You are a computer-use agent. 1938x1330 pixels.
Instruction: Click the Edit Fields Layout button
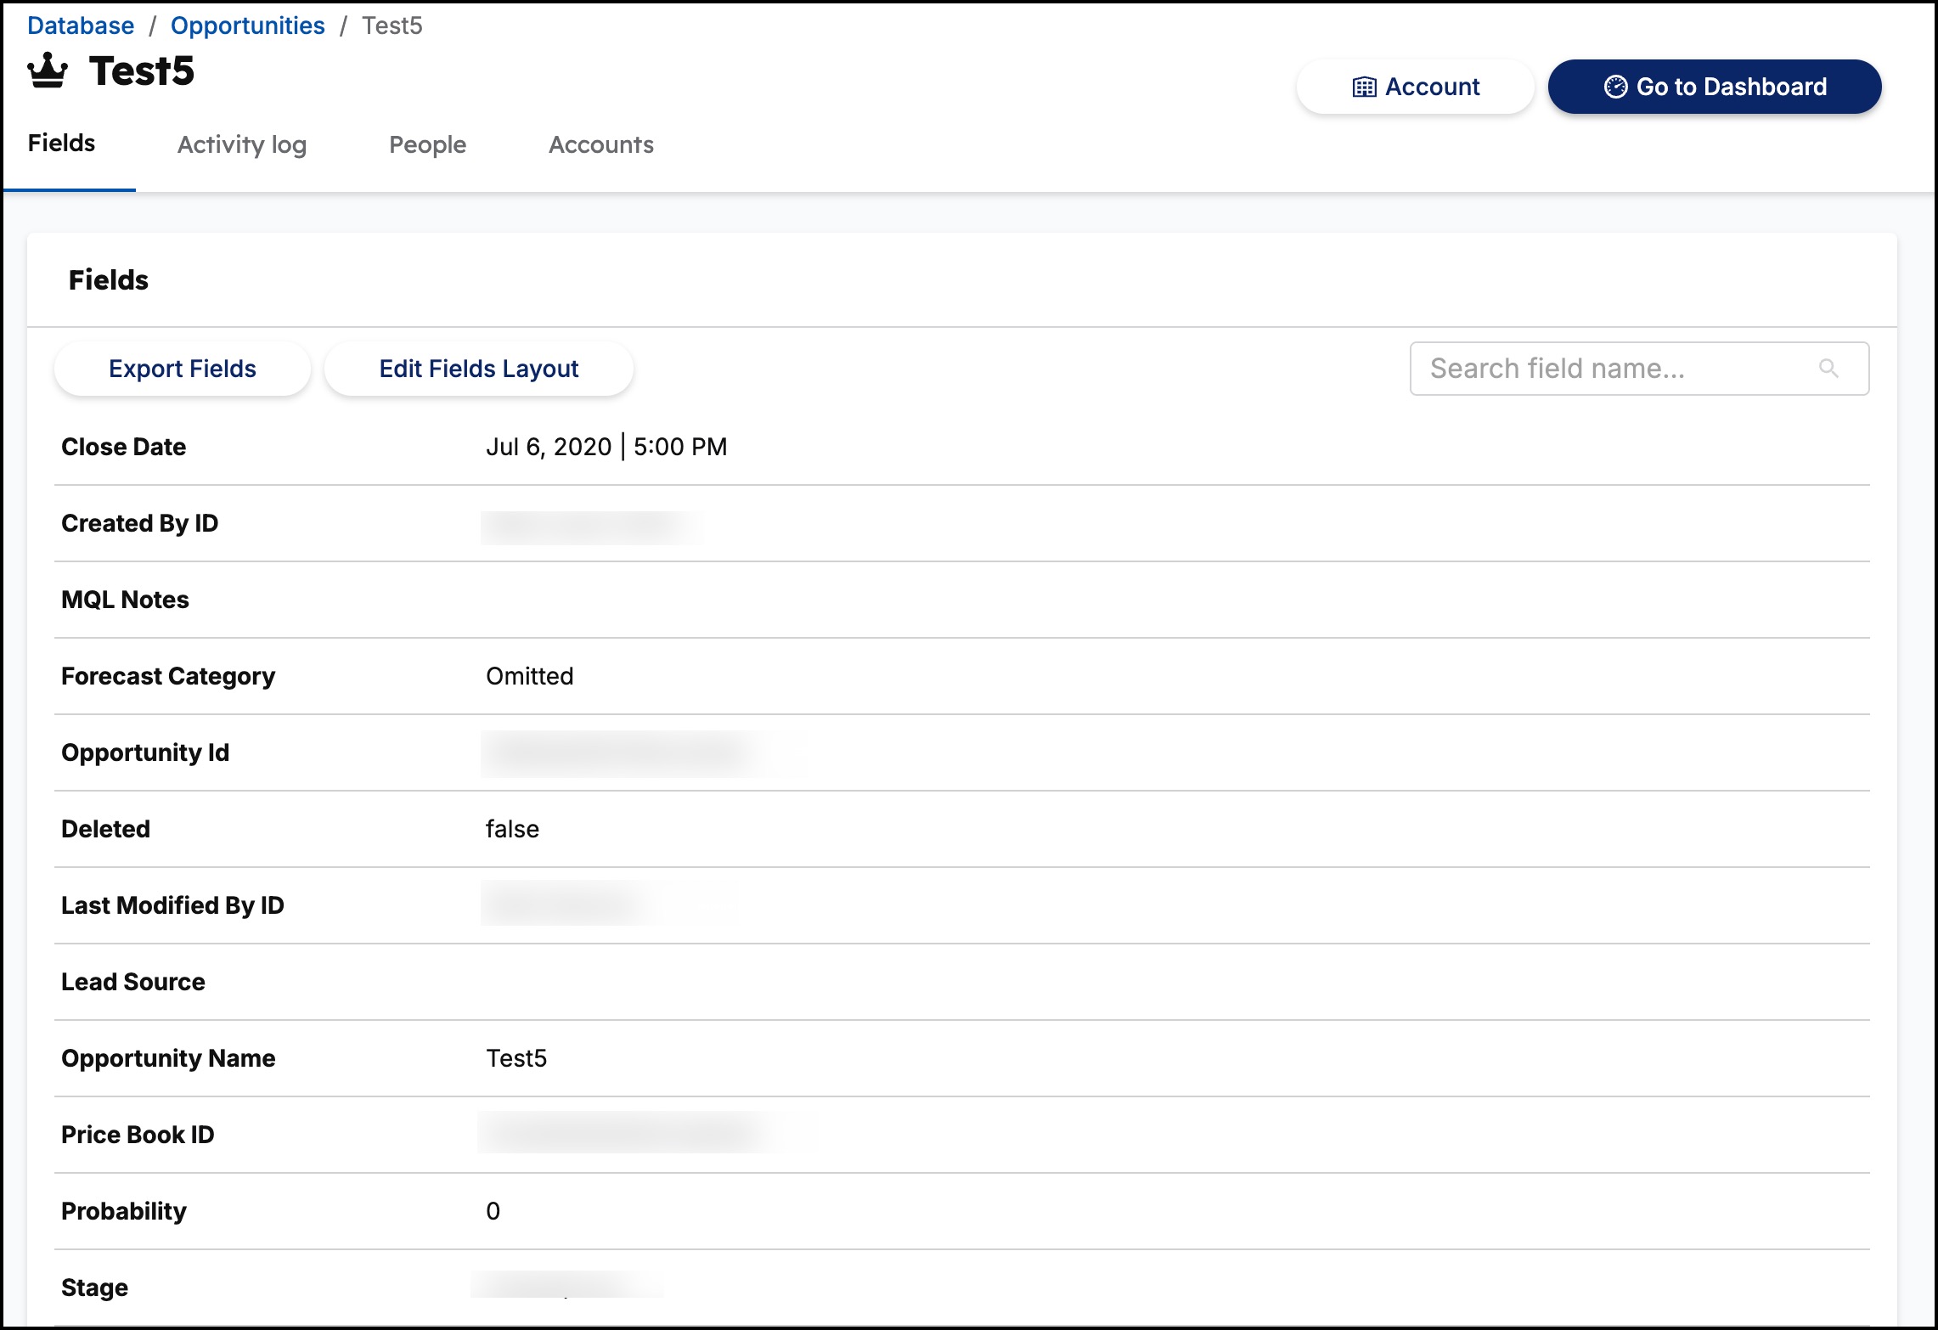(x=479, y=369)
